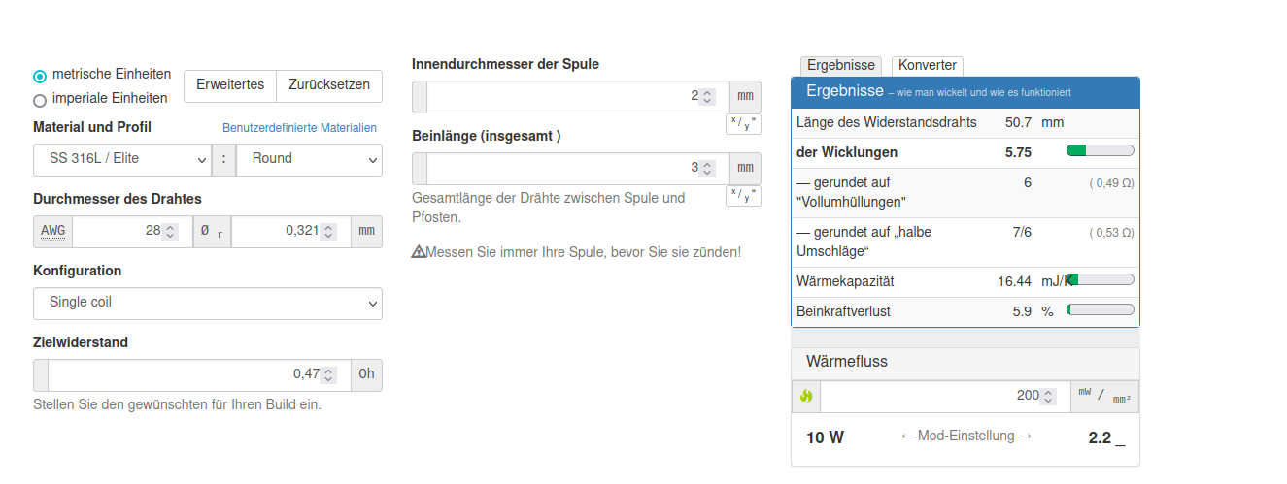1287x484 pixels.
Task: Click the Oh unit beside Zielwiderstand
Action: (366, 374)
